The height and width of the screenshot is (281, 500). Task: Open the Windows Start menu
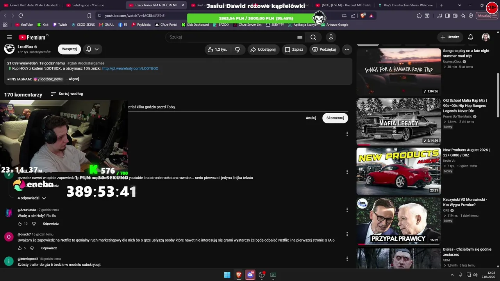click(227, 275)
